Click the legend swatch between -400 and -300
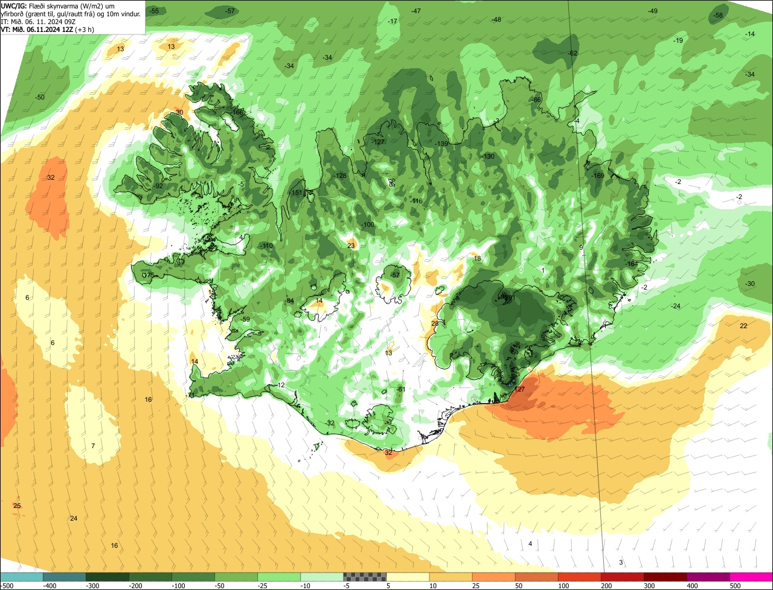 tap(65, 577)
